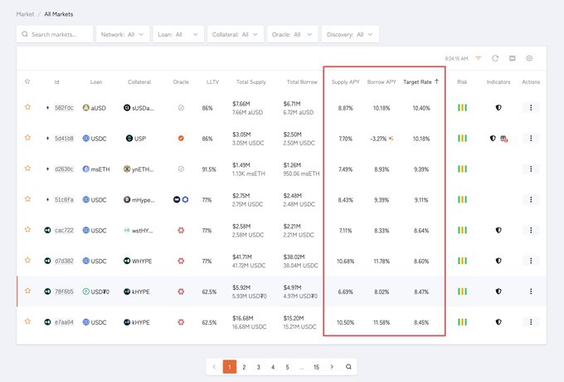Open actions menu for 582fdc row
The width and height of the screenshot is (564, 382).
point(531,108)
